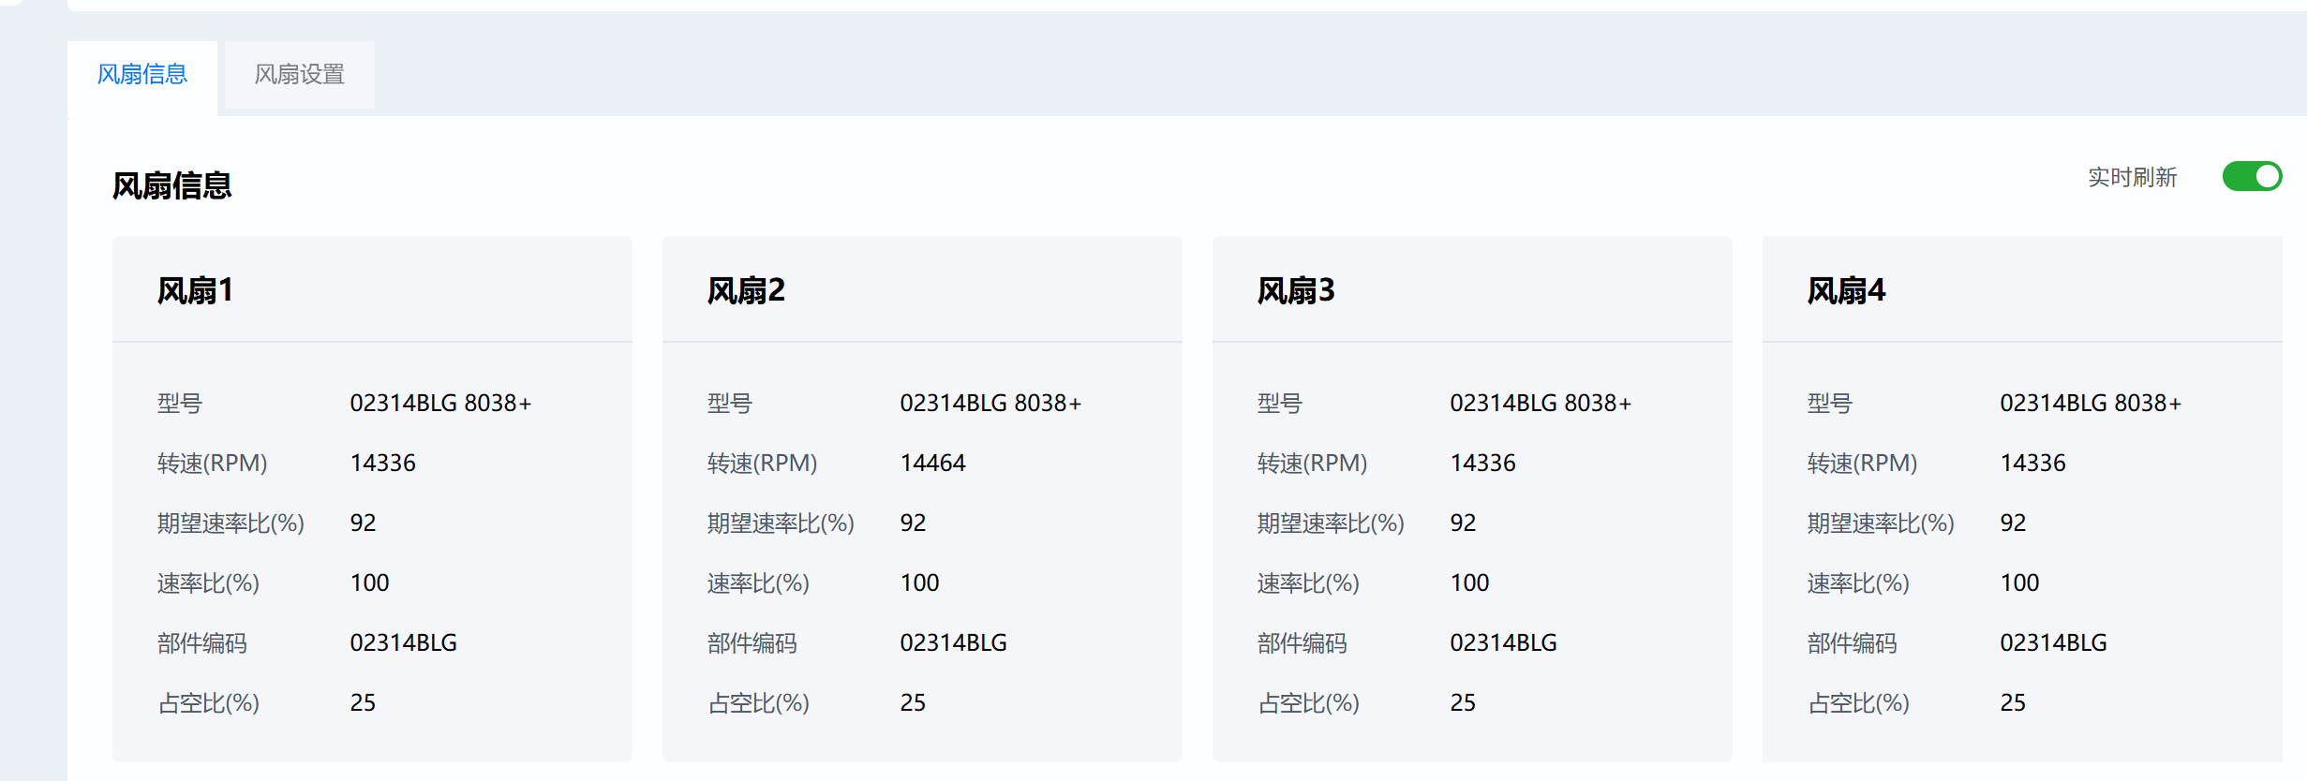2307x781 pixels.
Task: Toggle the 实时刷新 switch off
Action: 2251,176
